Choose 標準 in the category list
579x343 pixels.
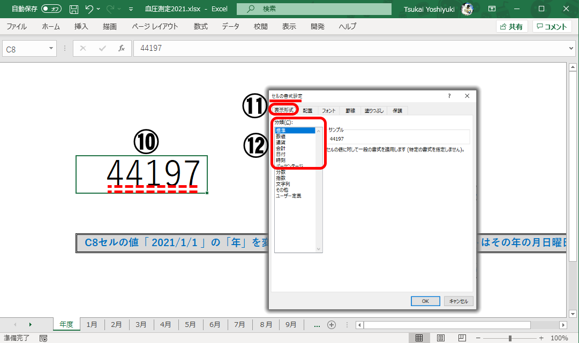pos(295,130)
